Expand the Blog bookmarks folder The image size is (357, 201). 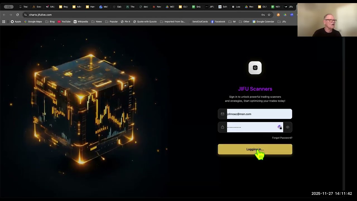(50, 21)
